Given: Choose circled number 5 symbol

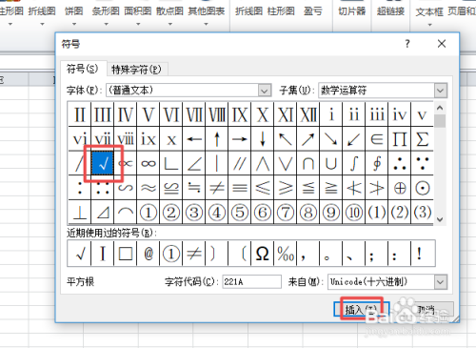Looking at the screenshot, I should tap(240, 212).
